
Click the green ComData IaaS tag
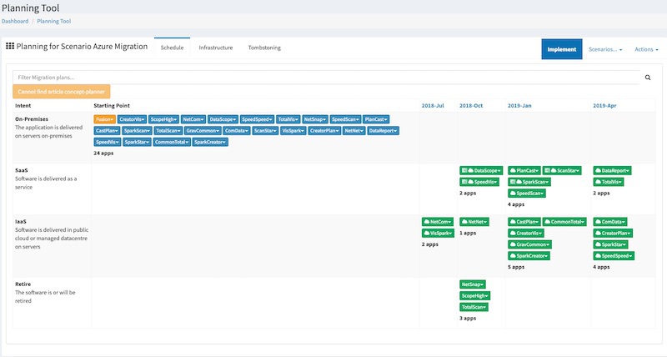pyautogui.click(x=610, y=222)
